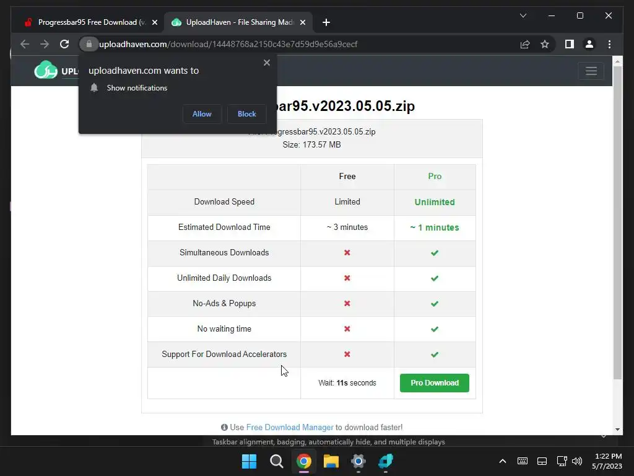This screenshot has height=476, width=634.
Task: Click the red X for Simultaneous Downloads
Action: tap(347, 253)
